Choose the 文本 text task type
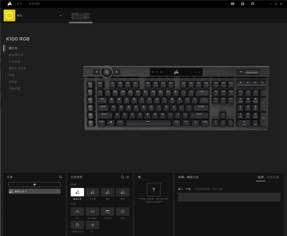This screenshot has height=236, width=287. coord(77,211)
